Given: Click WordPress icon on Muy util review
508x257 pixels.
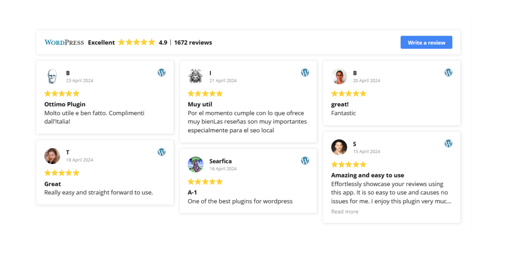Looking at the screenshot, I should (x=305, y=73).
